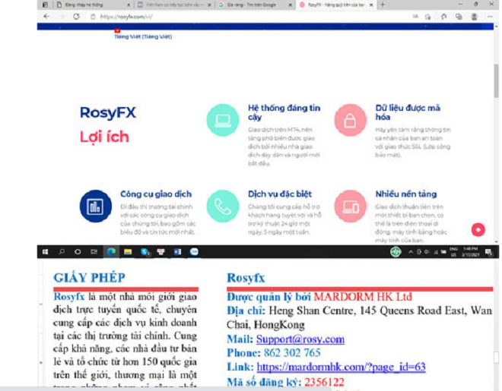Close the Đăng nhập hệ thống tab
The height and width of the screenshot is (391, 502).
[x=129, y=5]
